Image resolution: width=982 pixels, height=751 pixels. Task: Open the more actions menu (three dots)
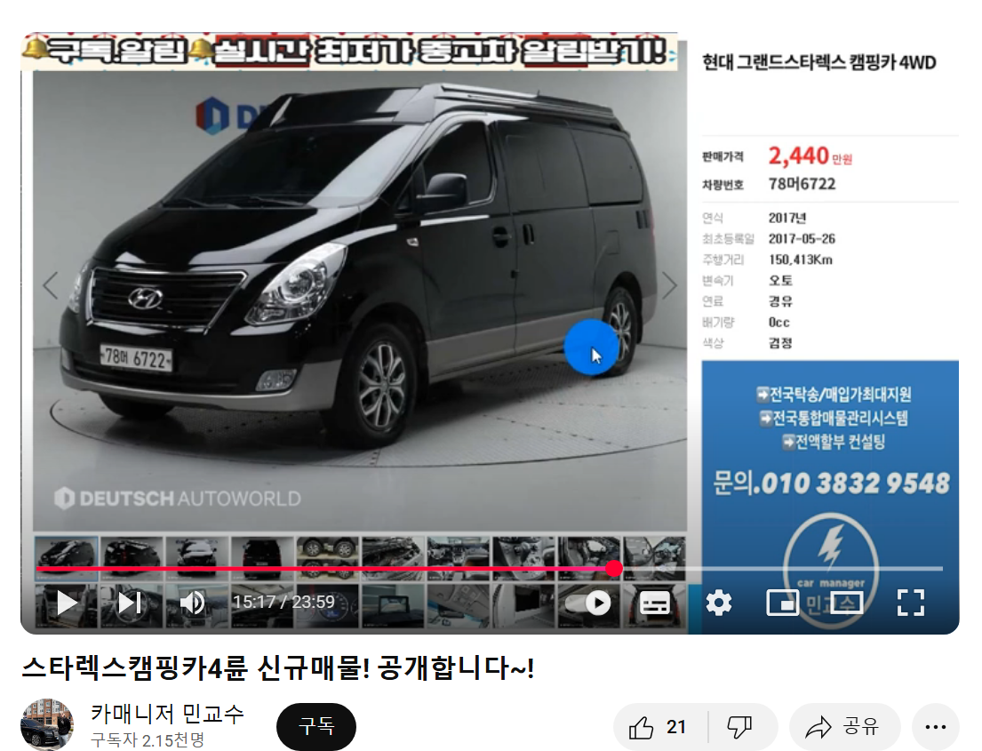pyautogui.click(x=936, y=727)
